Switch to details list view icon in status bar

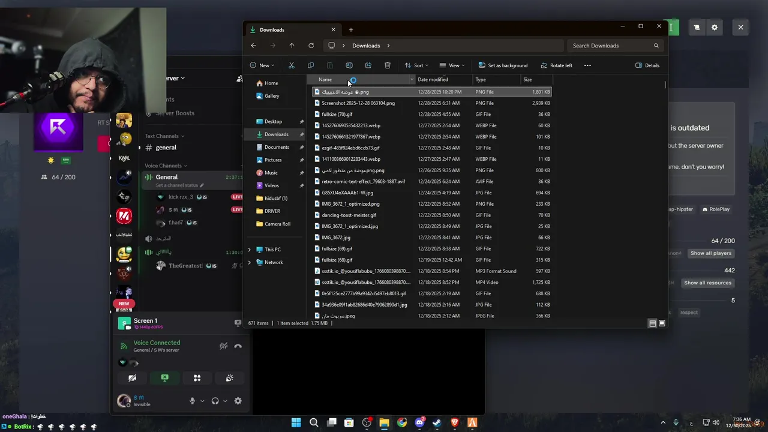pyautogui.click(x=653, y=323)
